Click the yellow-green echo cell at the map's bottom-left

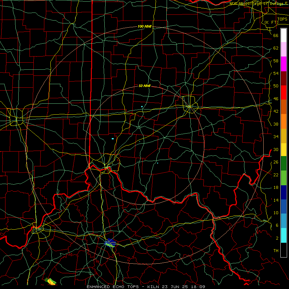pos(50,281)
